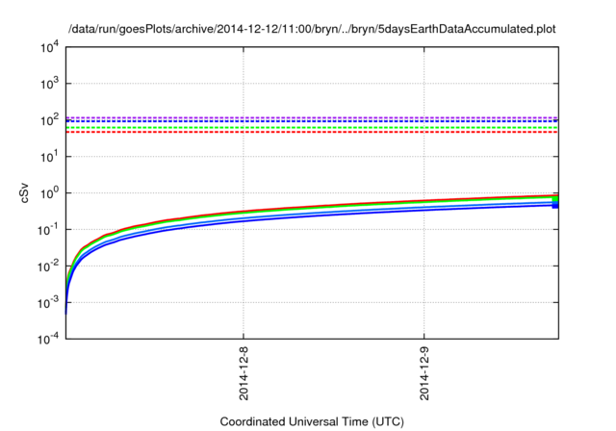
Task: Select the 10^3 y-axis label
Action: coord(49,84)
